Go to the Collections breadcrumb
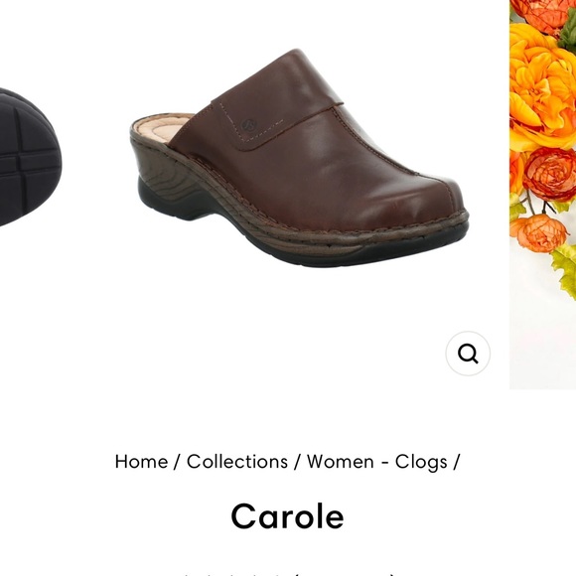This screenshot has height=576, width=576. coord(237,462)
